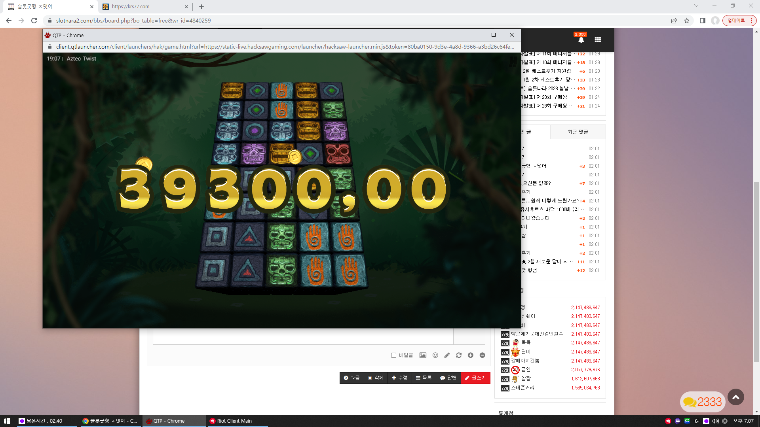Open Chrome menu via 업데이트 button
The height and width of the screenshot is (427, 760).
click(x=739, y=21)
